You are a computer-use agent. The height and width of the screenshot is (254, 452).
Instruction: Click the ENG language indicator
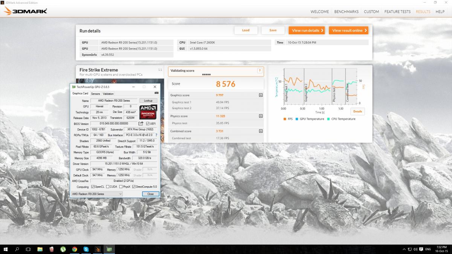coord(428,249)
